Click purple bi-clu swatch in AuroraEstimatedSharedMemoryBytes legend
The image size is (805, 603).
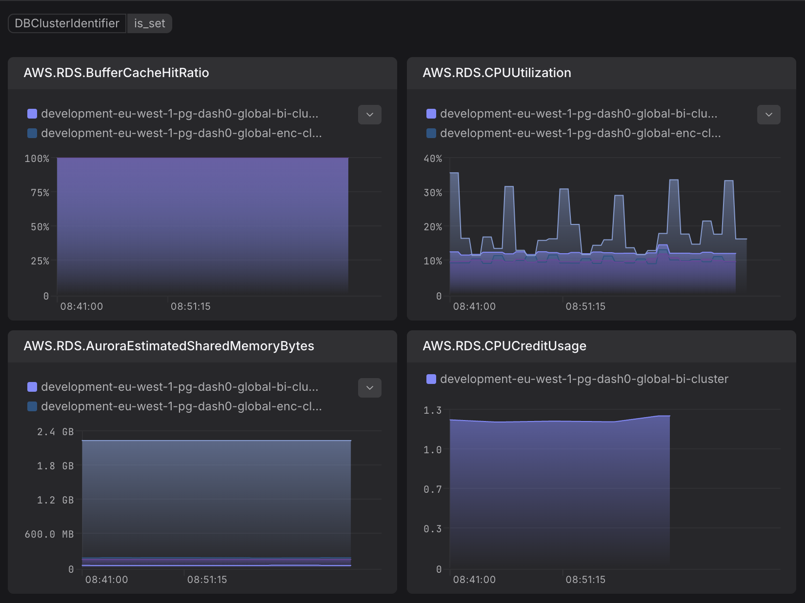(32, 387)
